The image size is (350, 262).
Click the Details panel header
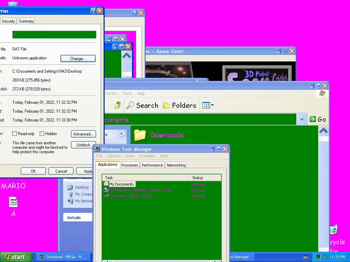(78, 217)
